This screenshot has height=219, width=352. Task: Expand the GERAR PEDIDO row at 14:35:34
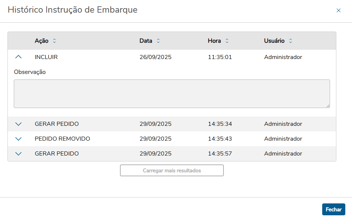click(18, 124)
